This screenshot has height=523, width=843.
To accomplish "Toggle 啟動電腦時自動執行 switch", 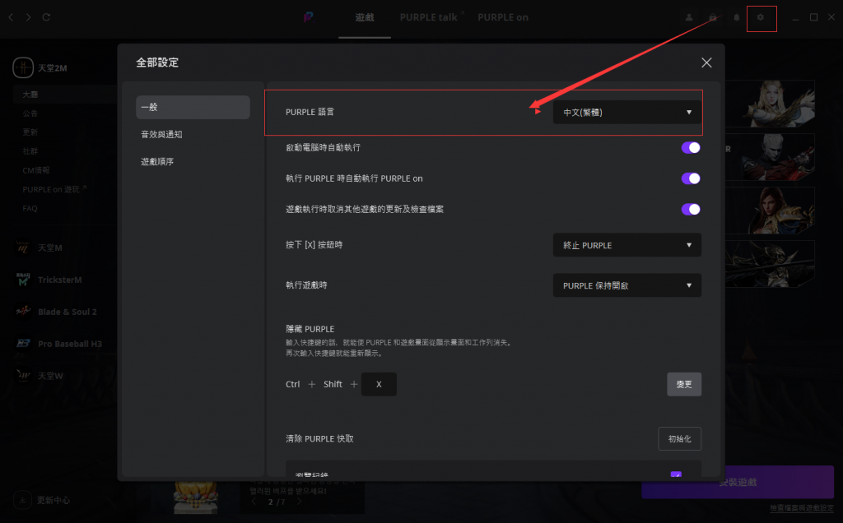I will click(x=691, y=148).
